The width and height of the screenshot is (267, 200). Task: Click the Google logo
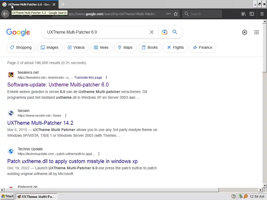(18, 32)
